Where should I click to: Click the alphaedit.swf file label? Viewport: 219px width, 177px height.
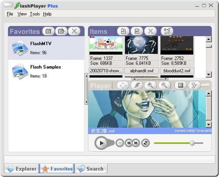141,71
